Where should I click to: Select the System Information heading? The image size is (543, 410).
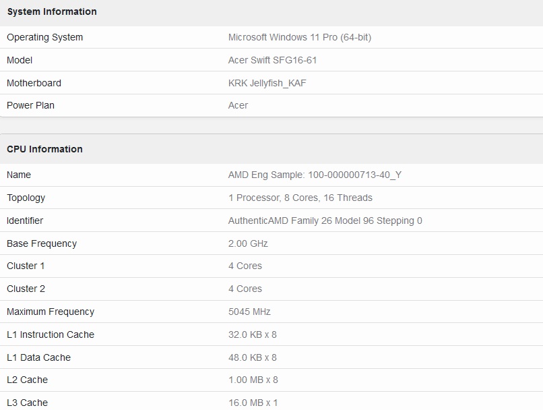[x=52, y=11]
